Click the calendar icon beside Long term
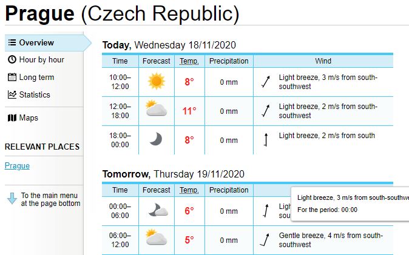This screenshot has height=255, width=409. [x=12, y=77]
